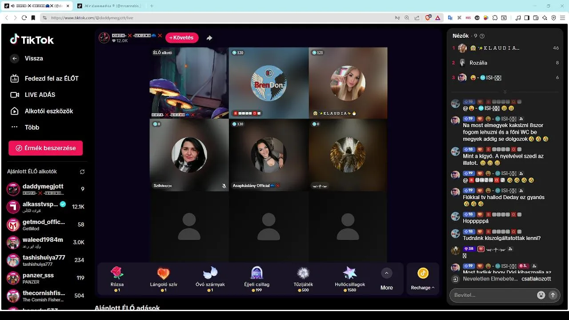Screen dimensions: 569x320
Task: Send Óvó szárnyak gift
Action: point(210,279)
